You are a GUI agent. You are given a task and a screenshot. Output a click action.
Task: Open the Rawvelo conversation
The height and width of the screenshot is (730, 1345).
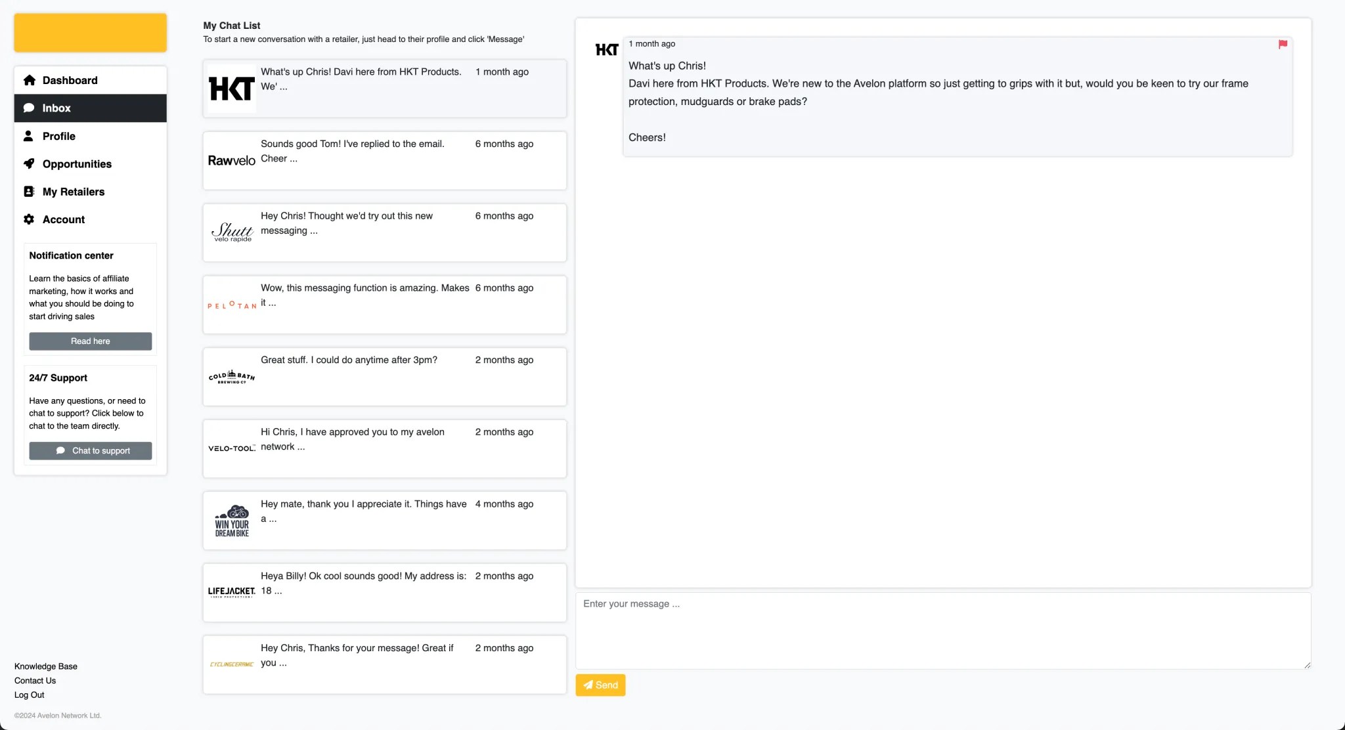[x=384, y=161]
